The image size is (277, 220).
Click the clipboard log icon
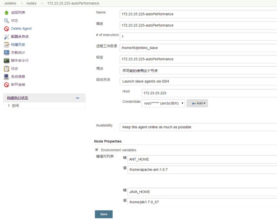pos(7,69)
